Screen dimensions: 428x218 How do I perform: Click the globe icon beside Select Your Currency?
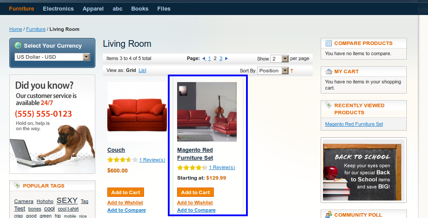18,45
